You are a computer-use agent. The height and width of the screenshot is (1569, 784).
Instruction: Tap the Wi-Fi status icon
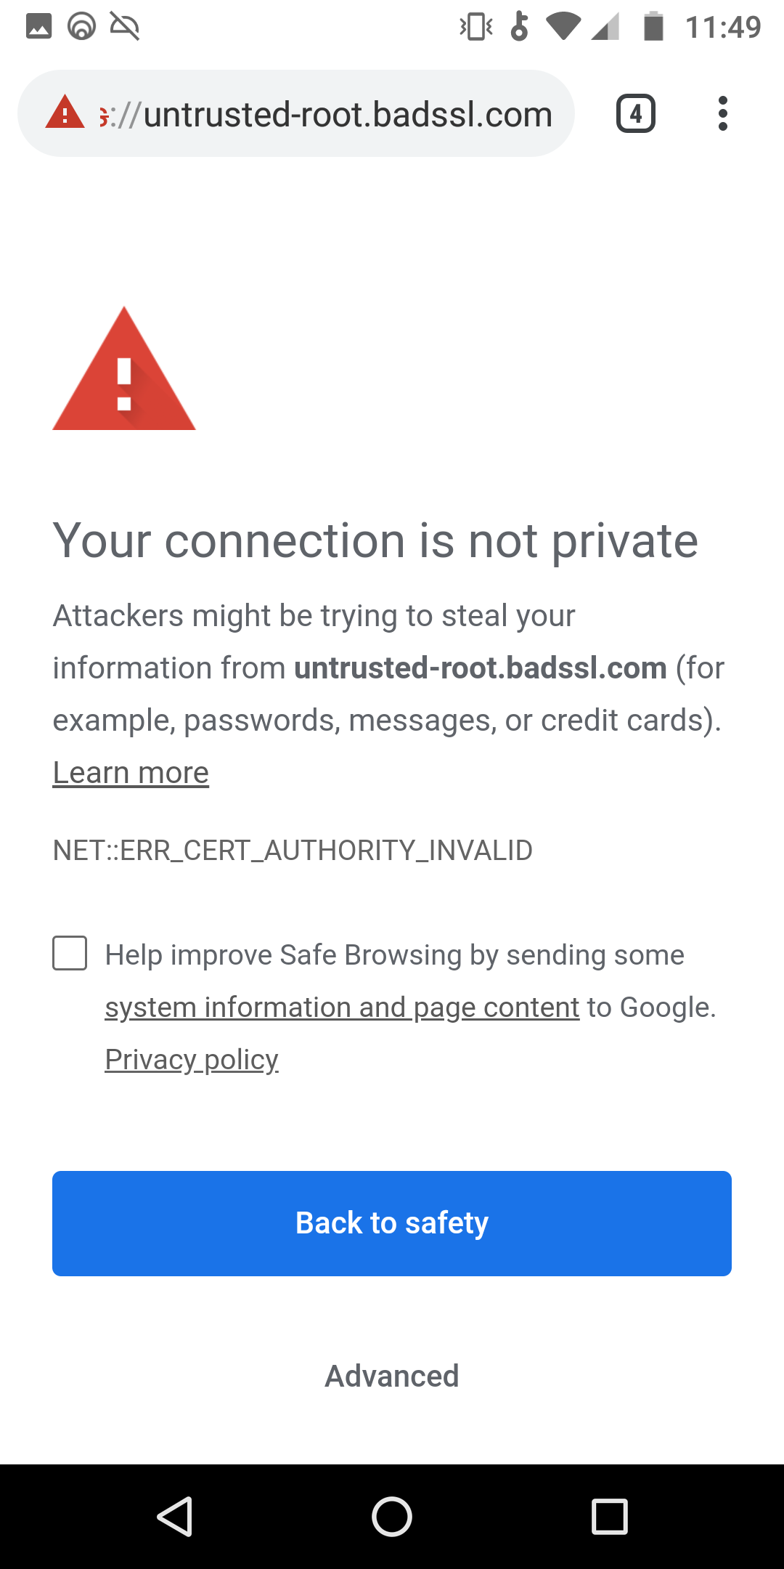pos(563,28)
